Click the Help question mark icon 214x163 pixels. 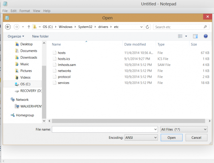pyautogui.click(x=205, y=36)
